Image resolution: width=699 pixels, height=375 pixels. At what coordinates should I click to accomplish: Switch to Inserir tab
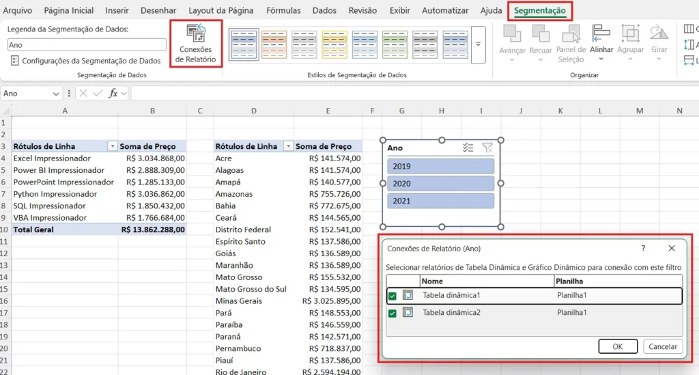pos(117,10)
